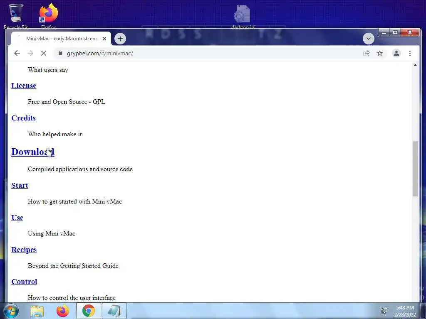Open the Start link
This screenshot has height=319, width=426.
(x=20, y=185)
